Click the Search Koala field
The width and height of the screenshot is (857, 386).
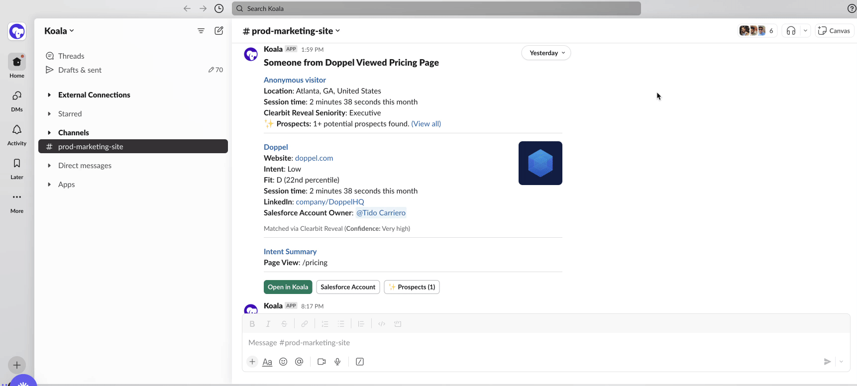click(x=436, y=8)
